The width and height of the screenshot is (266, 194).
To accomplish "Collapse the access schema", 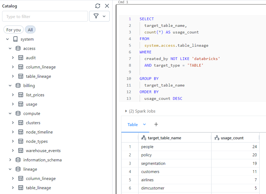I will click(10, 48).
